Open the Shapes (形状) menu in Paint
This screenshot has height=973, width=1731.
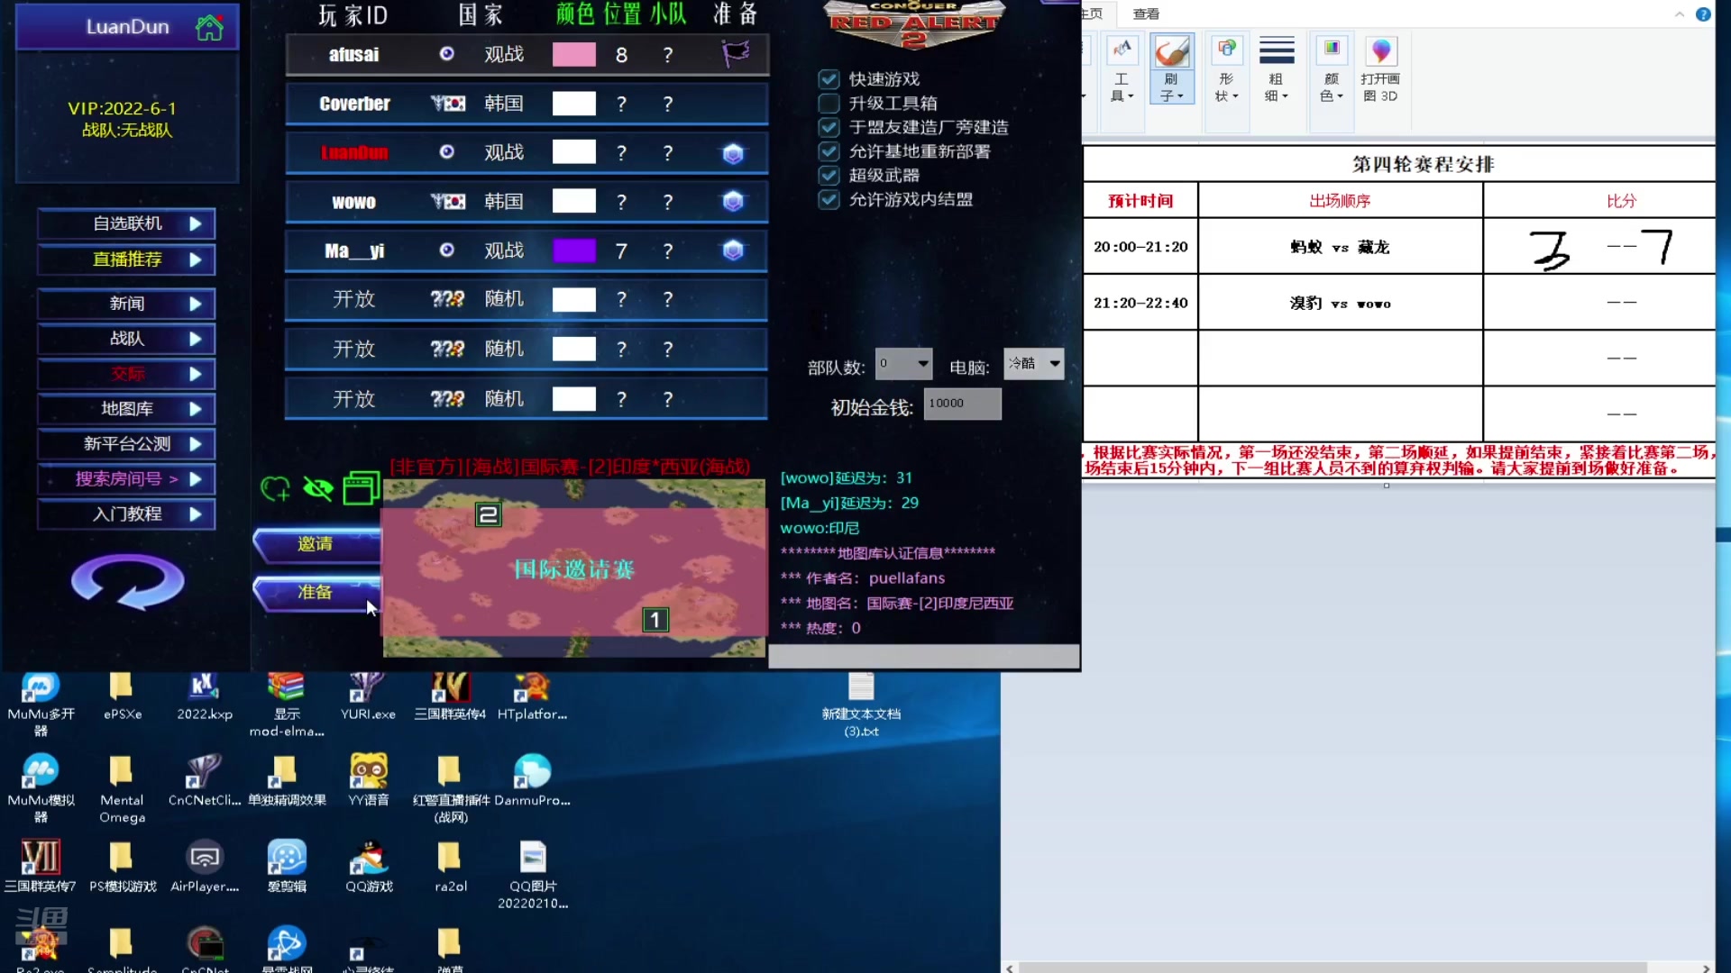coord(1226,69)
